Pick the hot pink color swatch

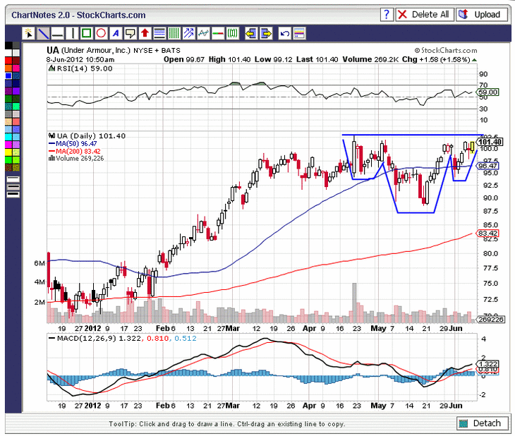pos(16,68)
